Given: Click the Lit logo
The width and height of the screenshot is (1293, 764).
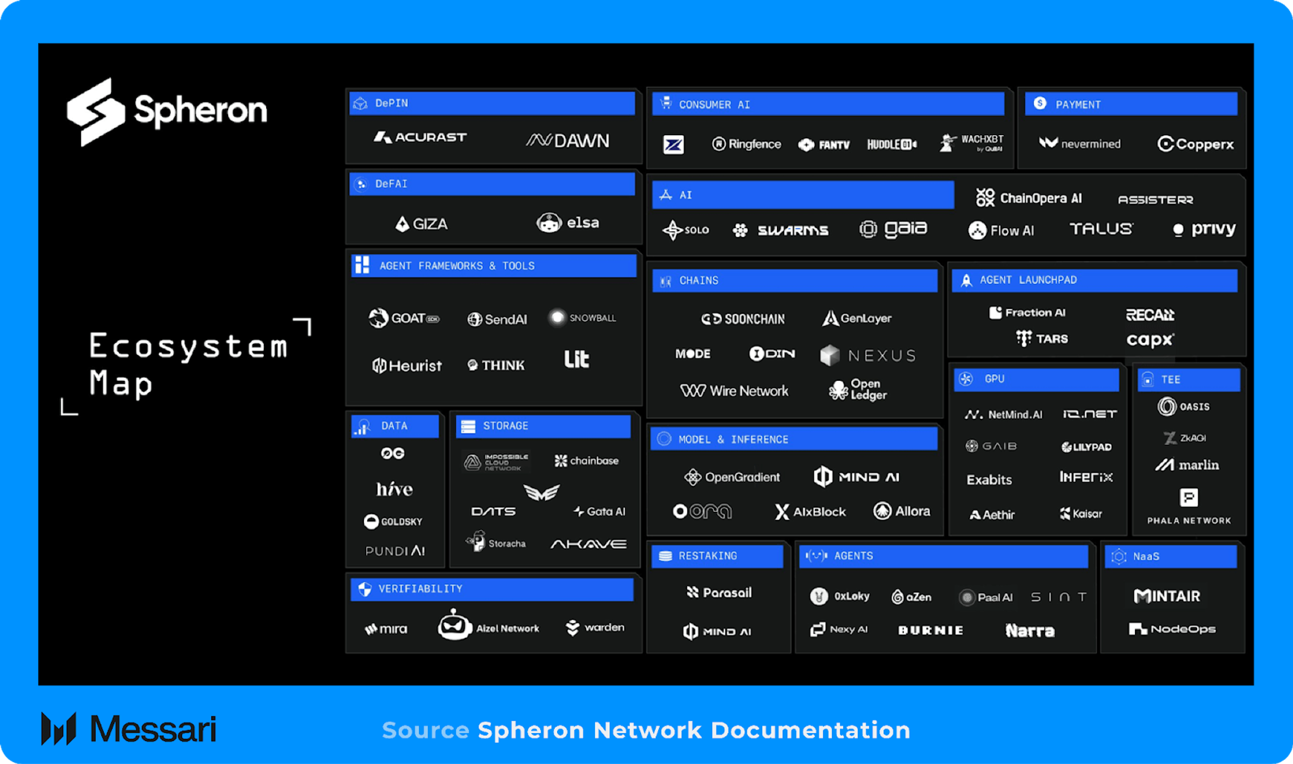Looking at the screenshot, I should tap(576, 359).
